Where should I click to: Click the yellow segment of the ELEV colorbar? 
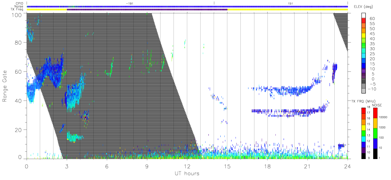pyautogui.click(x=364, y=36)
